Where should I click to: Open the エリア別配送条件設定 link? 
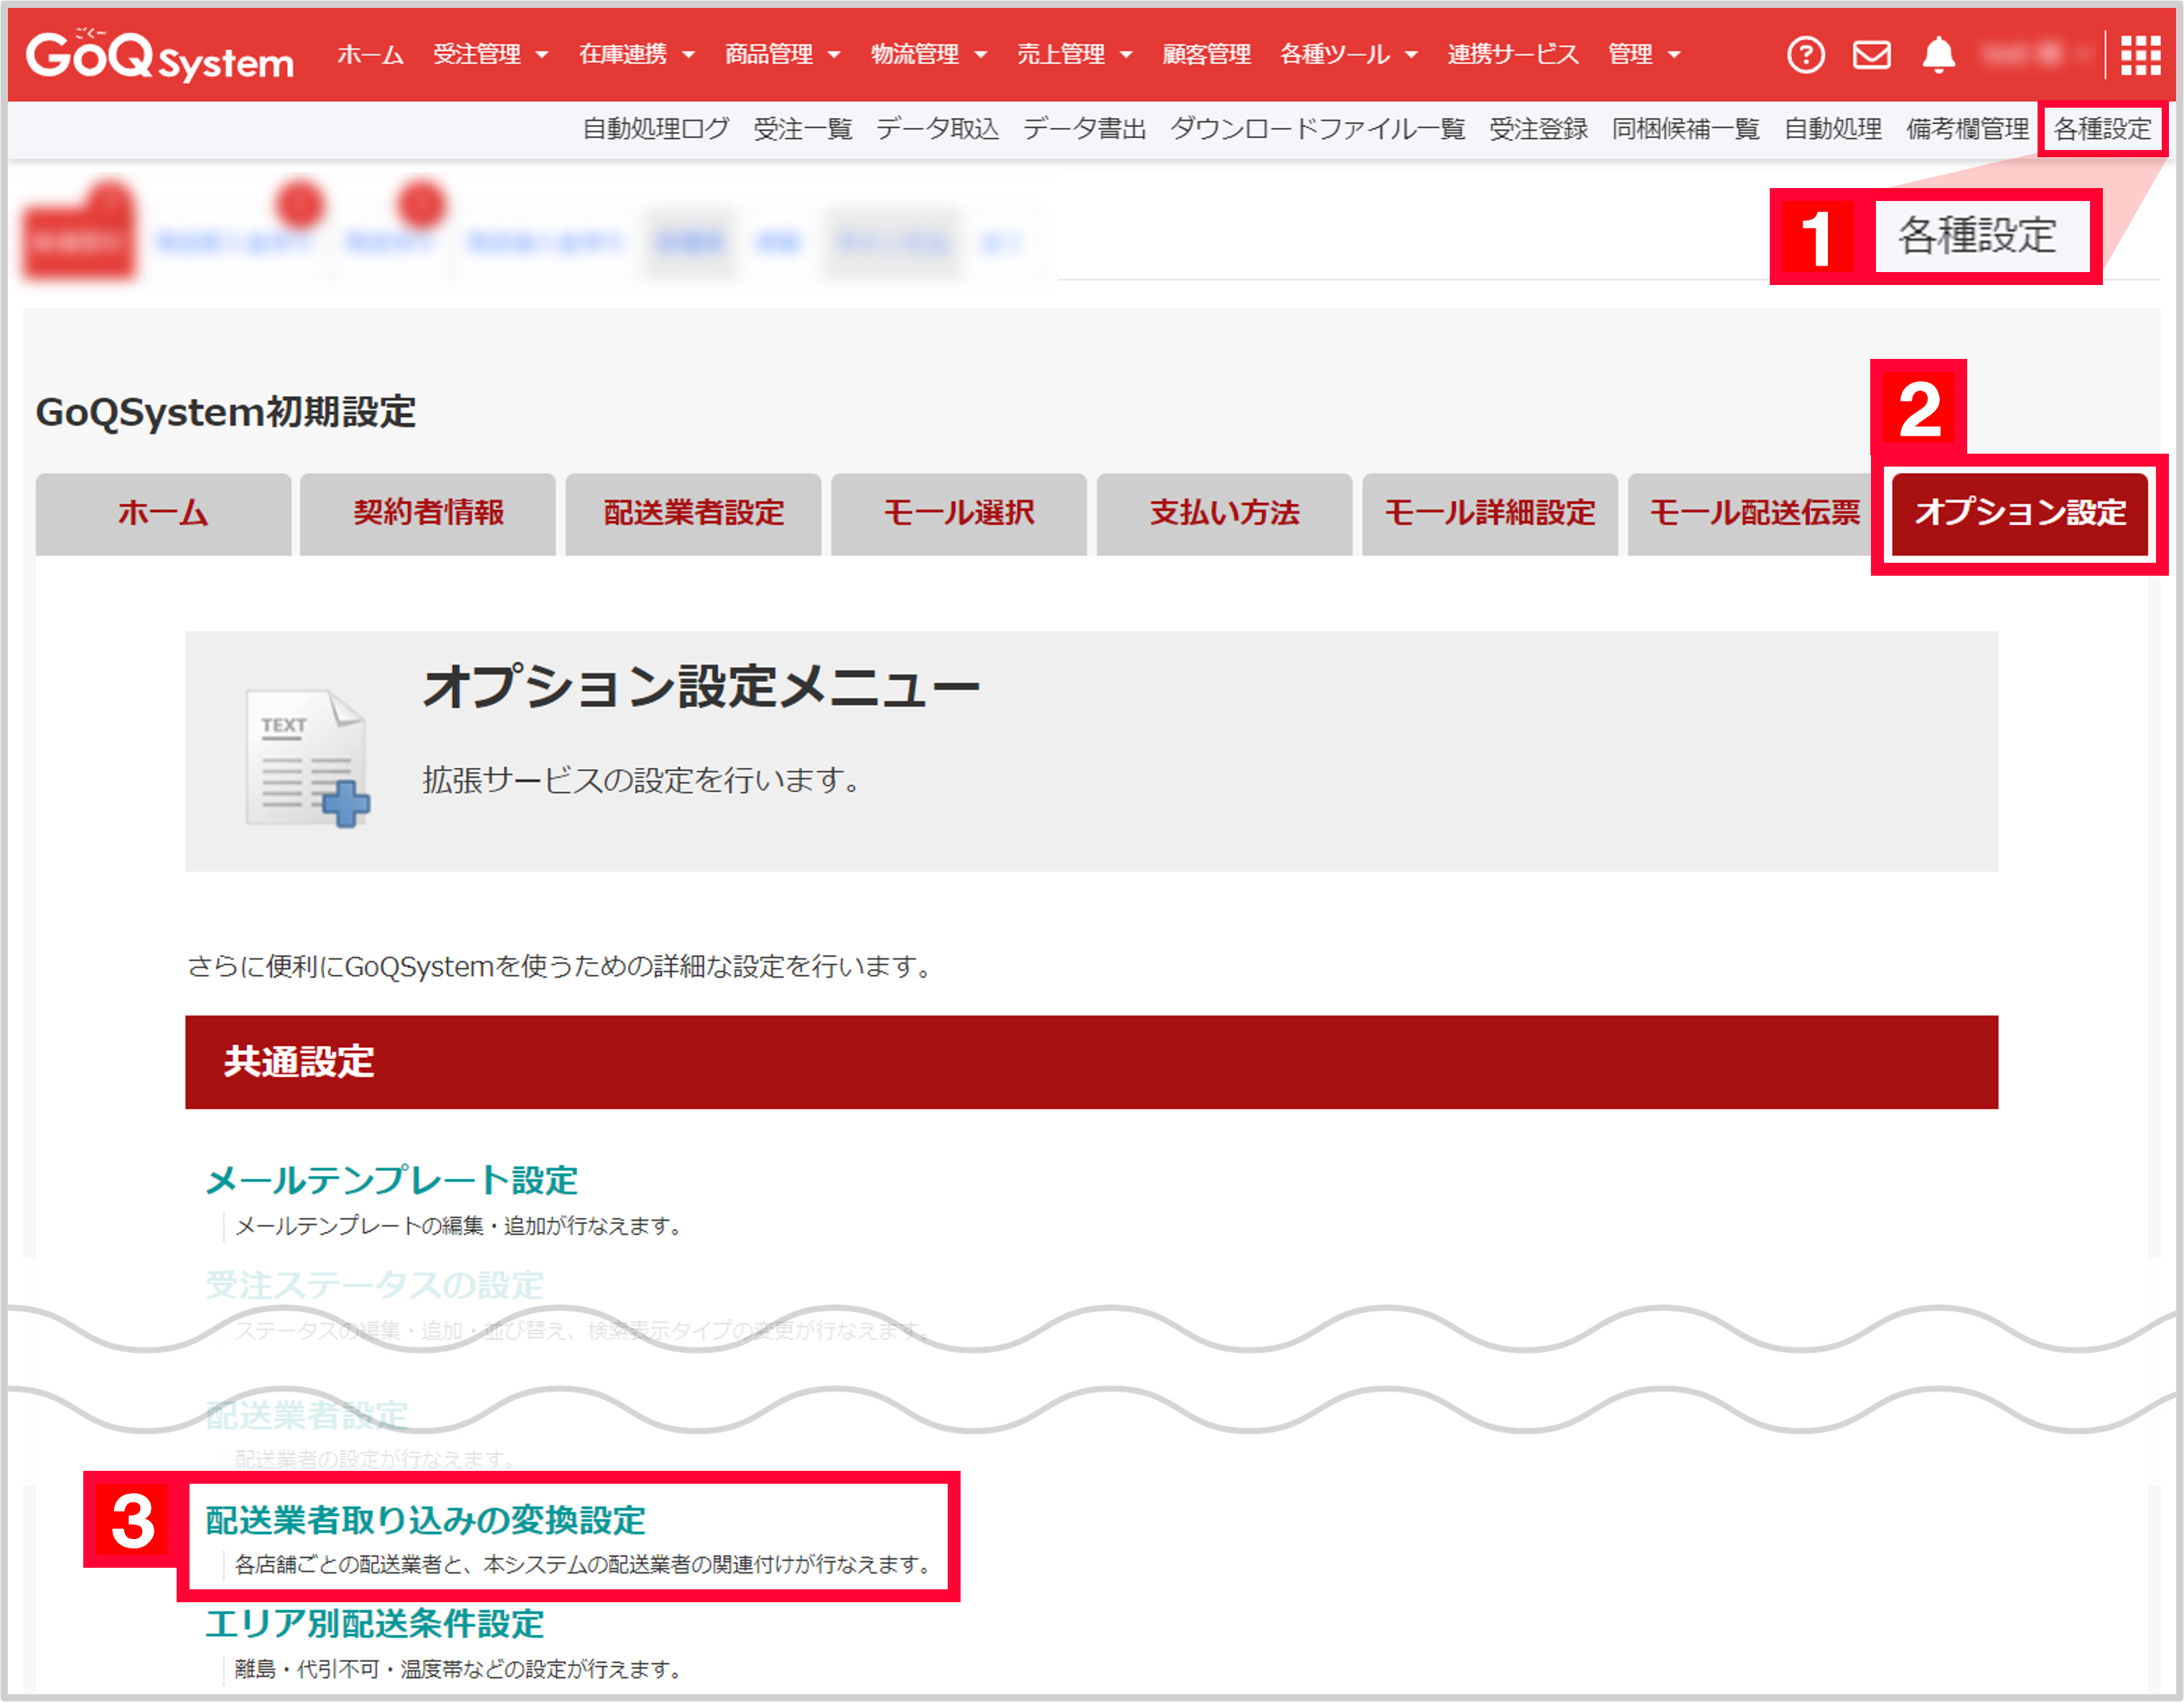[x=373, y=1624]
